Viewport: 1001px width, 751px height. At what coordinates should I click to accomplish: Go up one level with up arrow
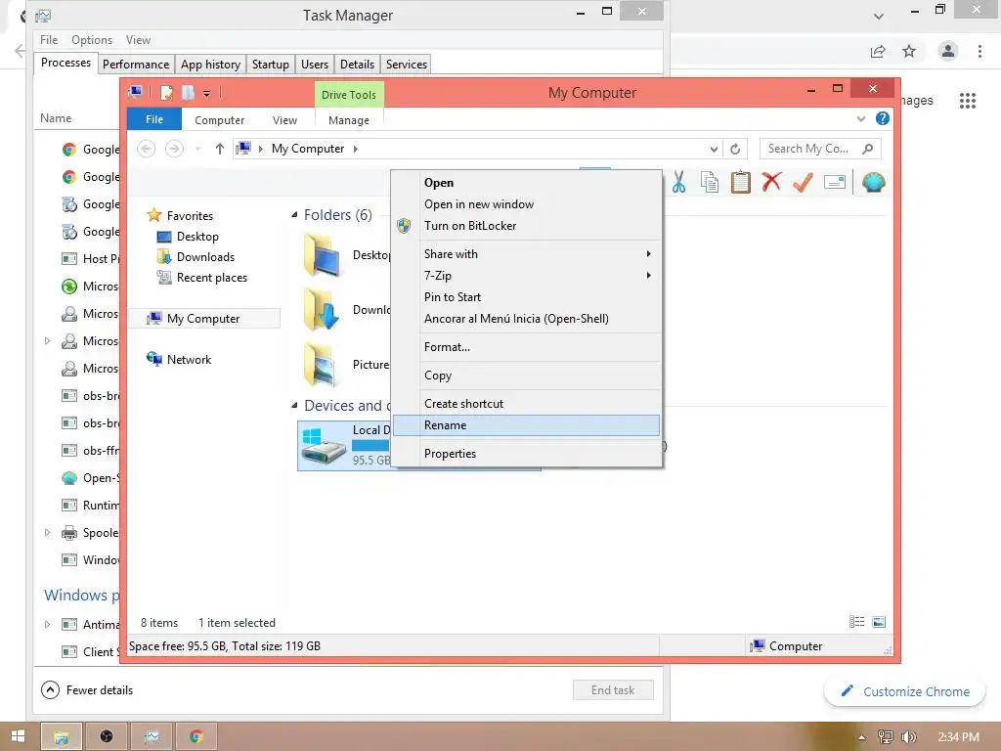pos(220,149)
